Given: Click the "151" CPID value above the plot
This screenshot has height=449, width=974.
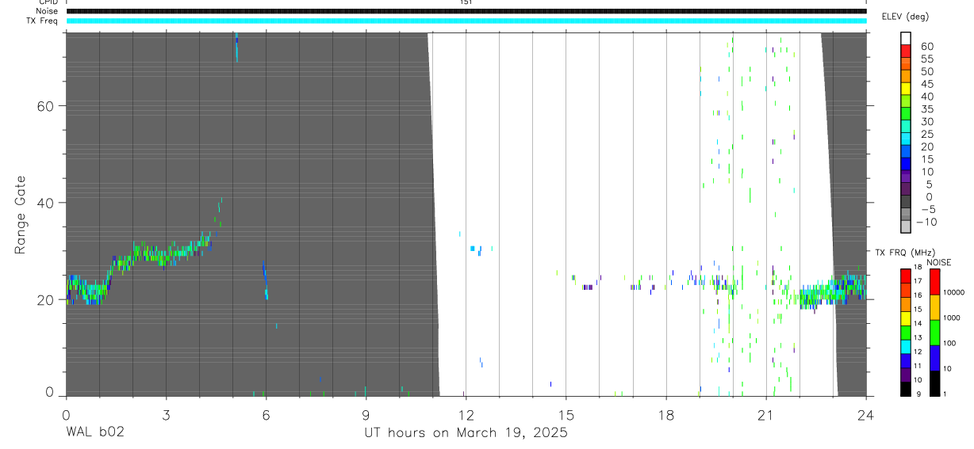Looking at the screenshot, I should click(466, 2).
